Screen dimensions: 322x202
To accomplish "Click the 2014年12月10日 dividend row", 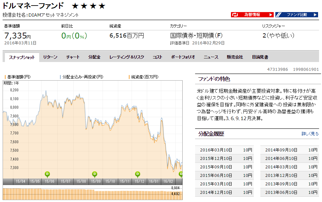I will coord(224,192).
